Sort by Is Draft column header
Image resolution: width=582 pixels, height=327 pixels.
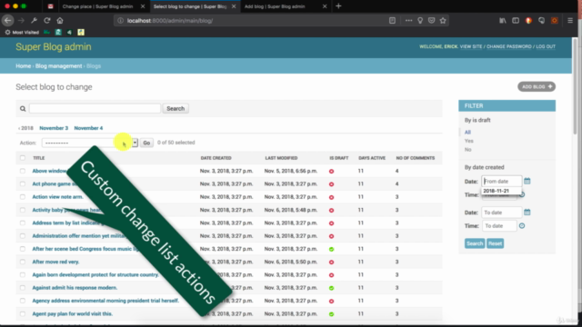pyautogui.click(x=339, y=158)
